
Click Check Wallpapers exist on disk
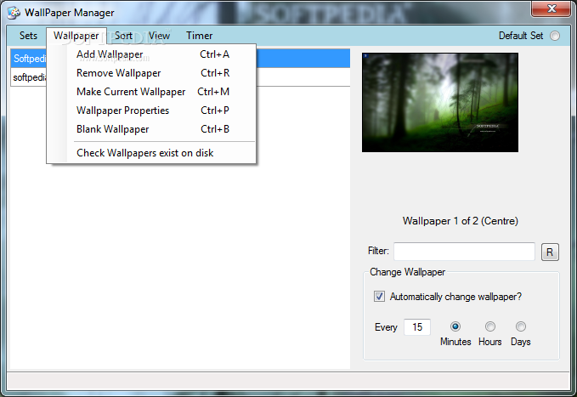tap(153, 153)
